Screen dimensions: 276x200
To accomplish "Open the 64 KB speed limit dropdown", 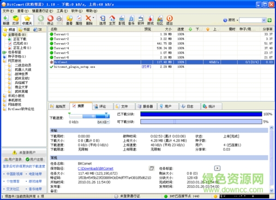I will (103, 122).
